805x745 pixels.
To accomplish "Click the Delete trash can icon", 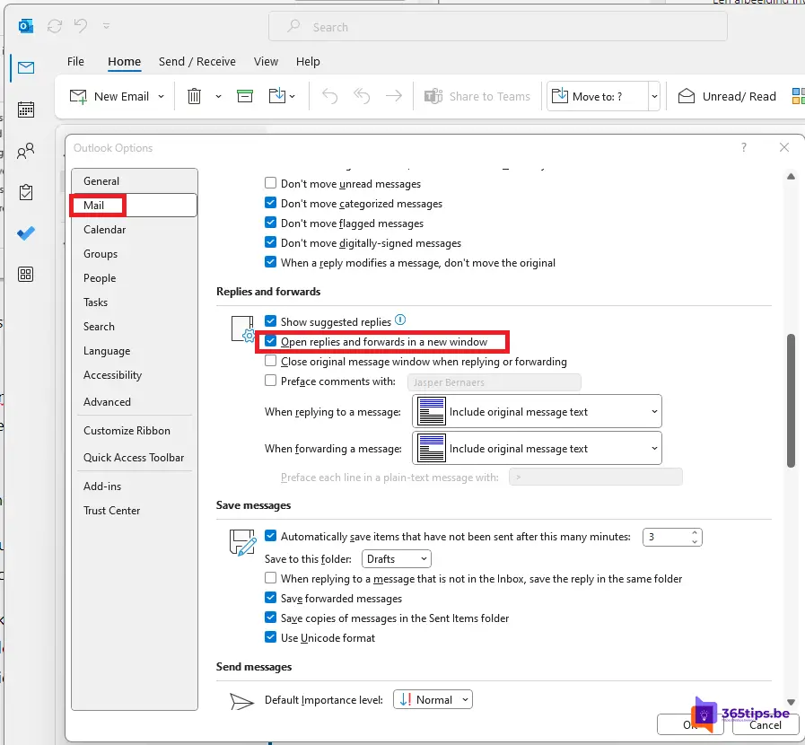I will (x=194, y=96).
